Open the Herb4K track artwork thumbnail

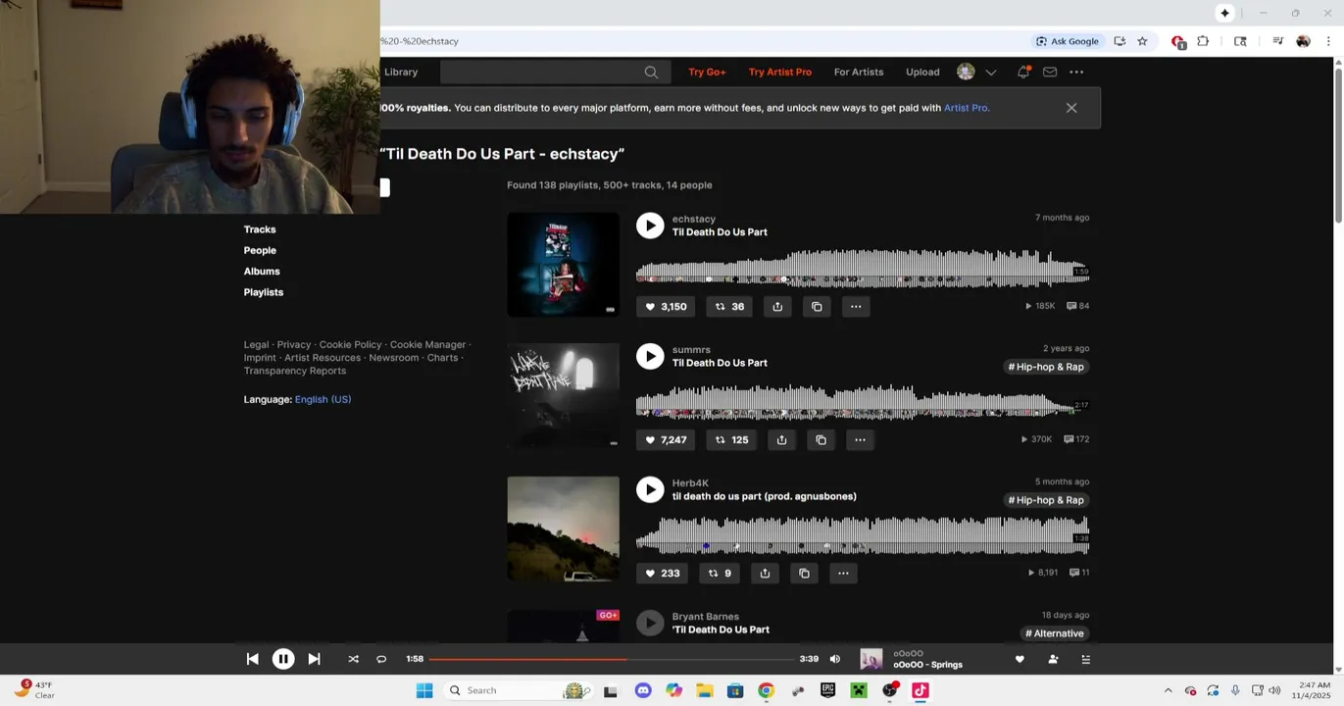point(563,529)
